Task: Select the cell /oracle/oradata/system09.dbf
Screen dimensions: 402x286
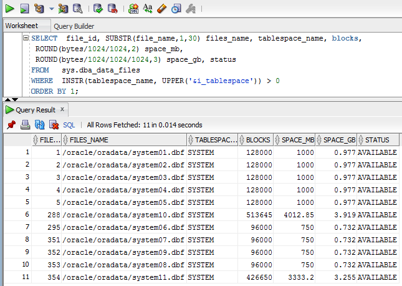Action: point(123,253)
